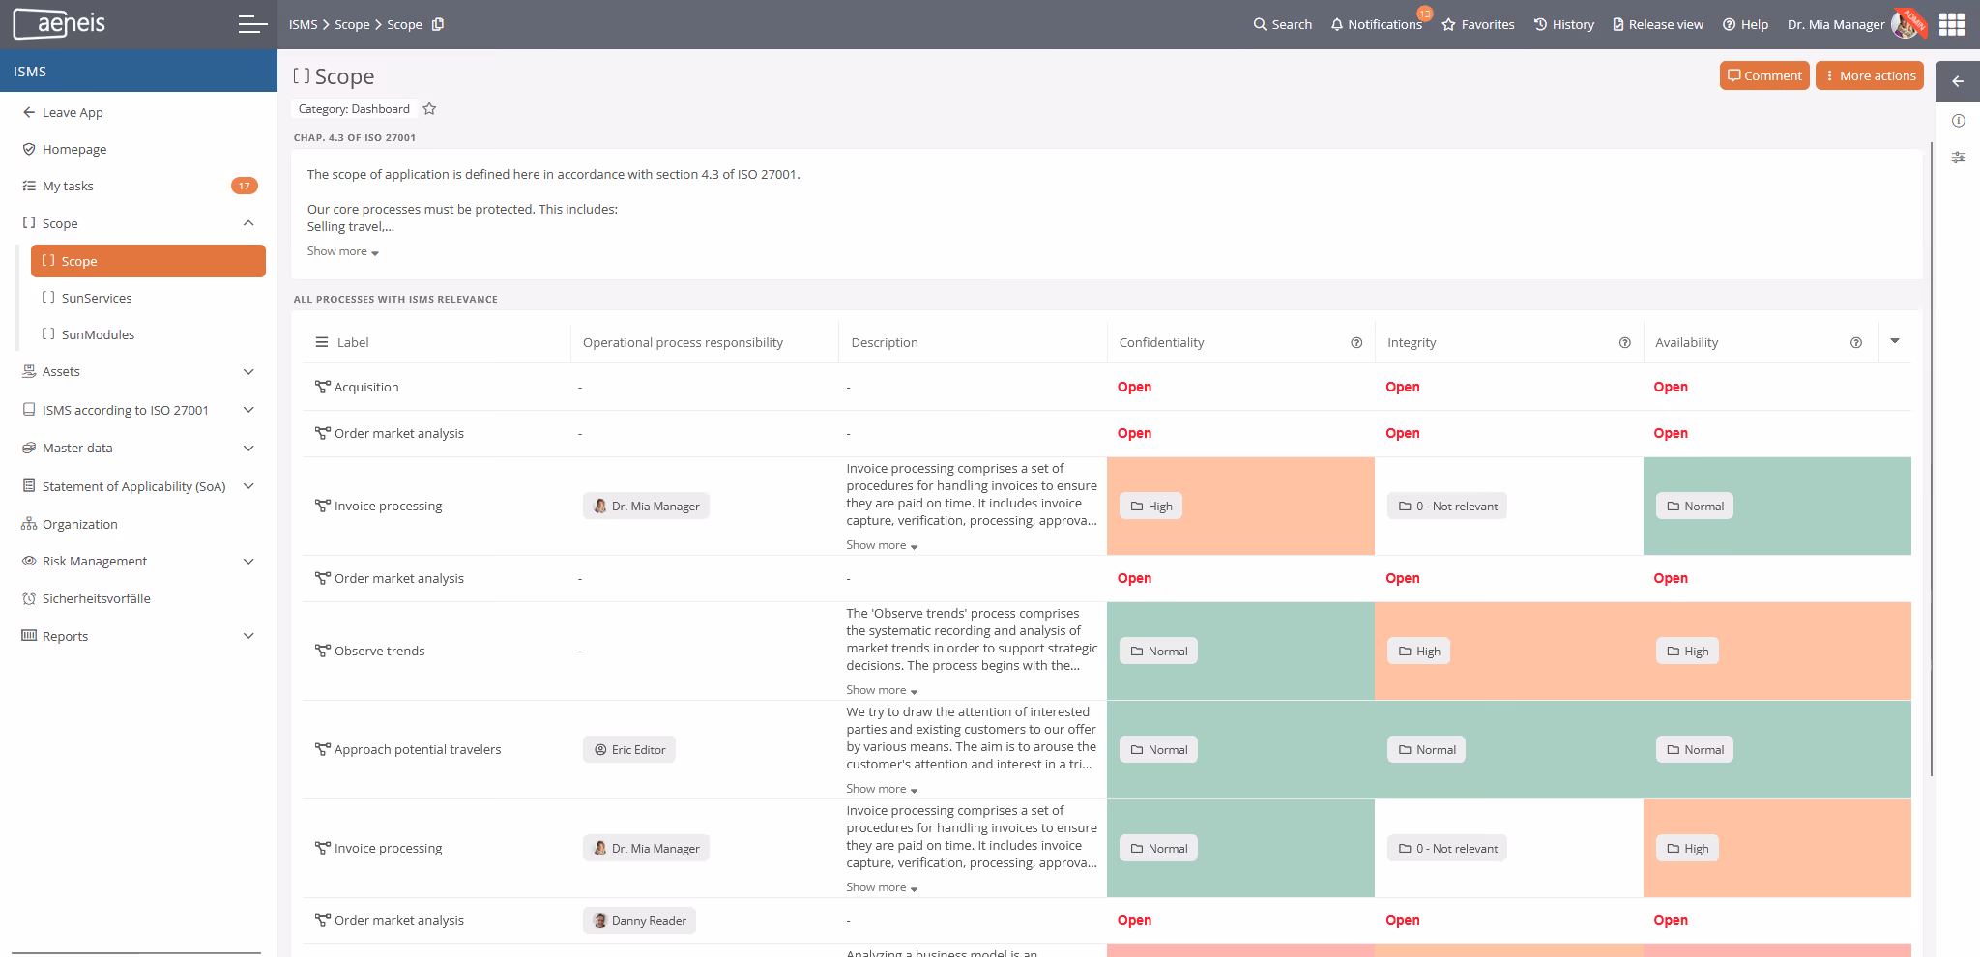This screenshot has width=1980, height=957.
Task: Click the aeneis logo
Action: click(x=60, y=23)
